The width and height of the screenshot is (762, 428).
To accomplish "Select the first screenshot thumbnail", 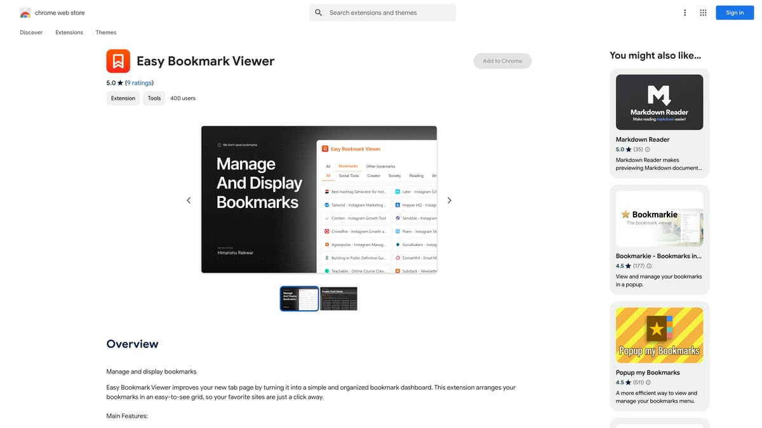I will 299,299.
